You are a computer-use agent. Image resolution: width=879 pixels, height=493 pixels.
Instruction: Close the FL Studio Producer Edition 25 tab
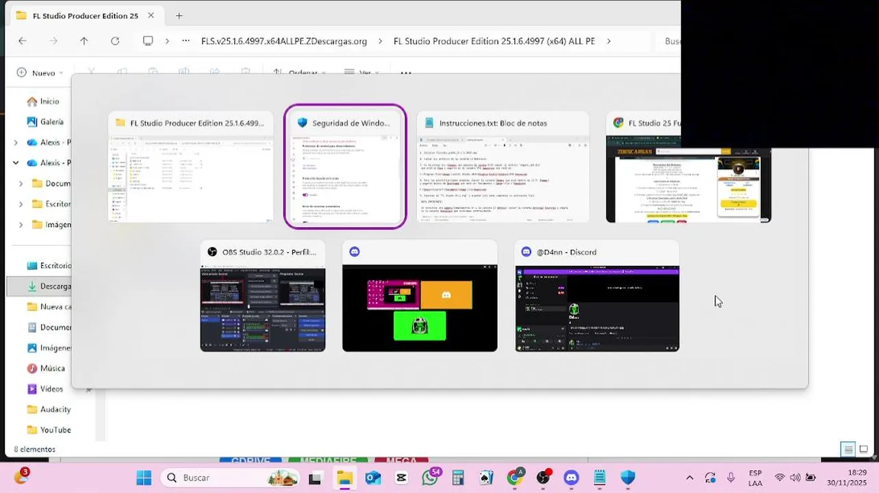click(151, 16)
